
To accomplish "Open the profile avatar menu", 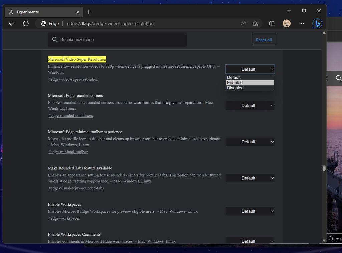I will pyautogui.click(x=287, y=23).
